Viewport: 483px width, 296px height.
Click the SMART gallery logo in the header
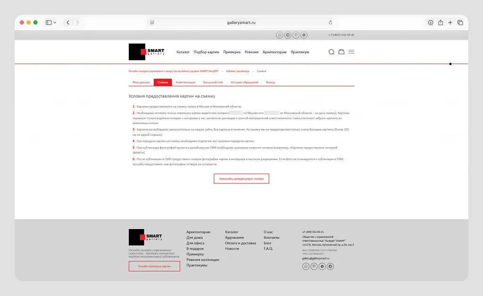[147, 52]
